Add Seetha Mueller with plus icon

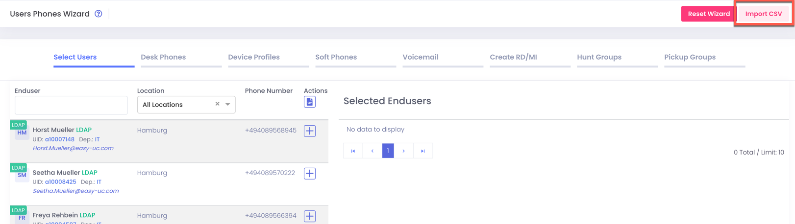pyautogui.click(x=309, y=174)
